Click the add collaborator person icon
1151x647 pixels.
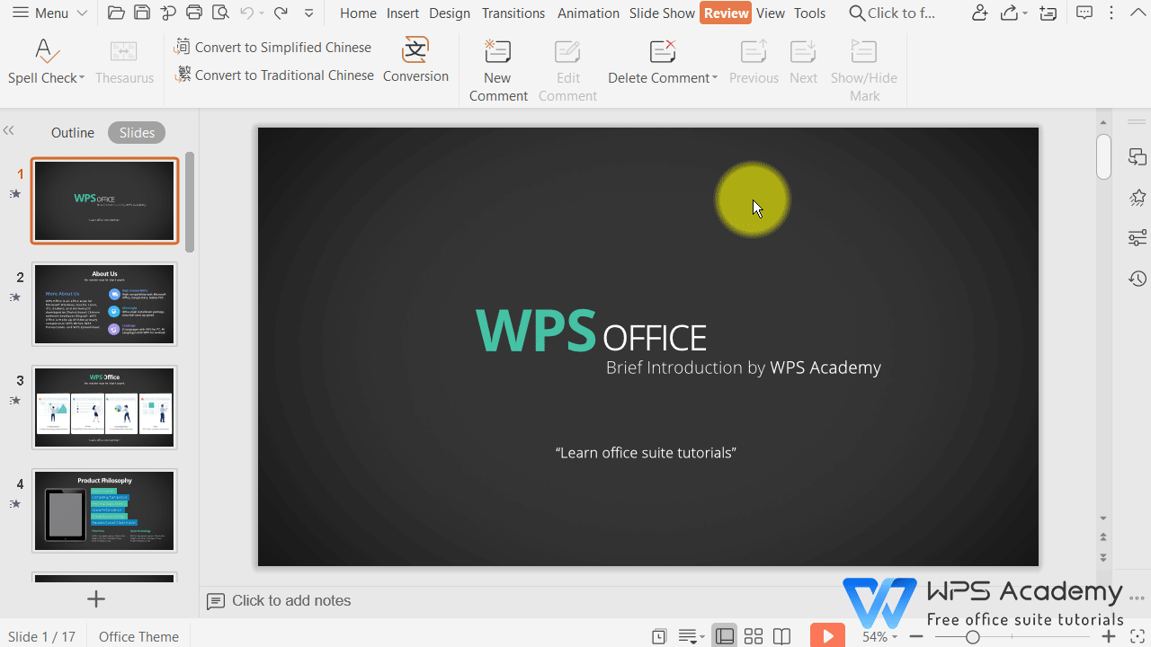click(x=980, y=13)
